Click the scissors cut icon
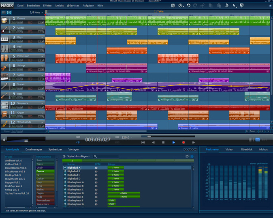The image size is (273, 218). (x=202, y=6)
